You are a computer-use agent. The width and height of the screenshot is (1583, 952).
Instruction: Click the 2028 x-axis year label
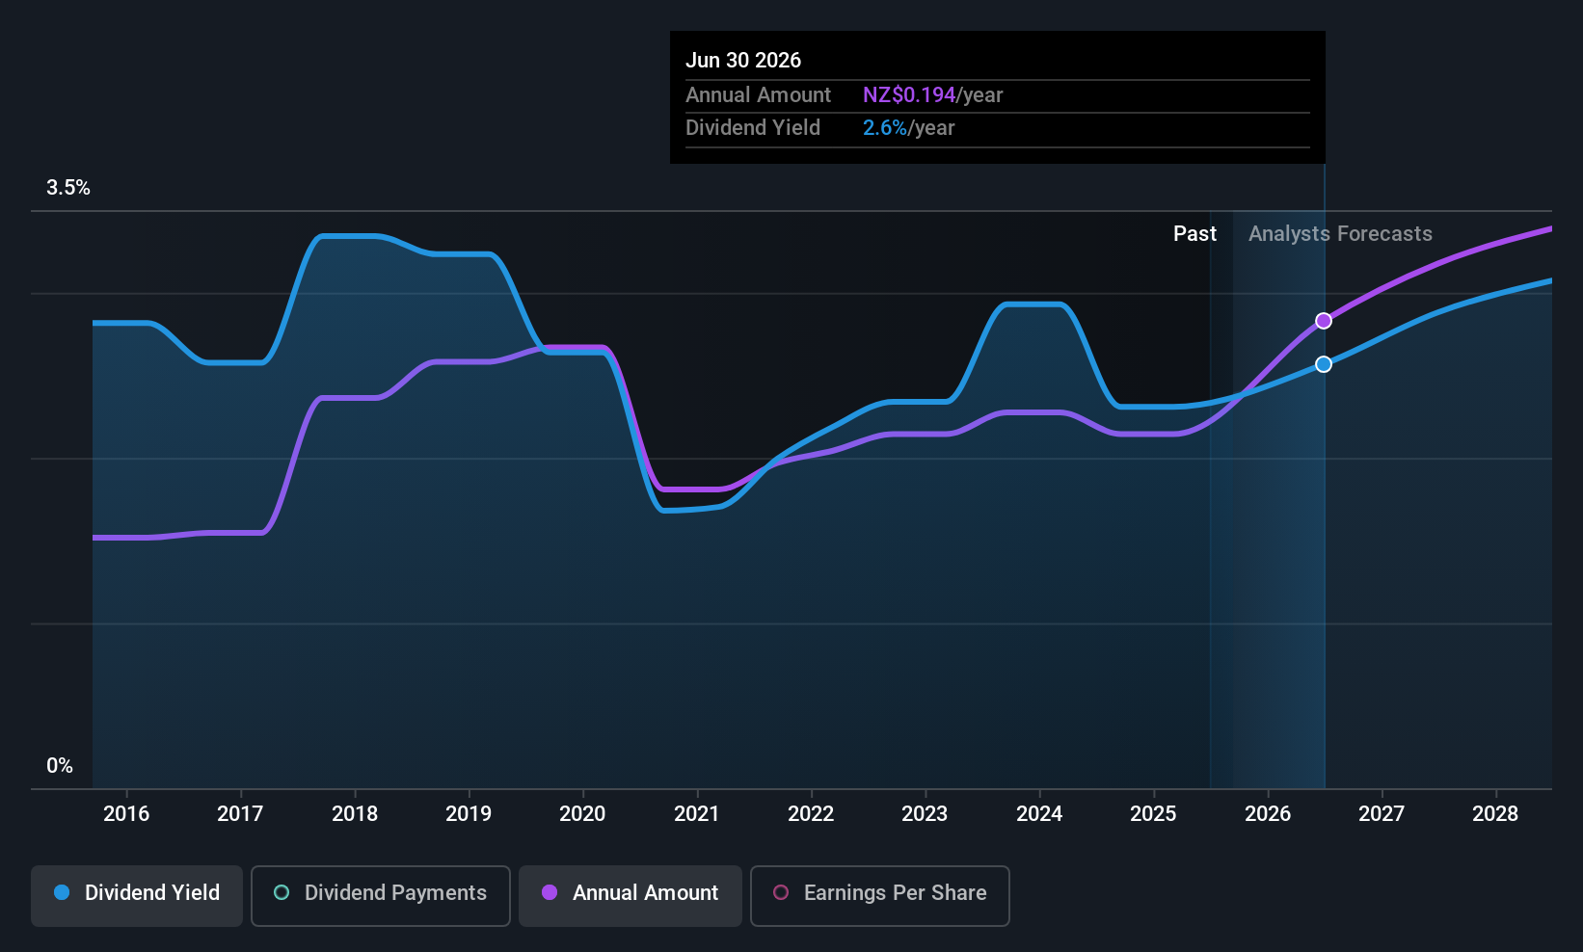1495,814
